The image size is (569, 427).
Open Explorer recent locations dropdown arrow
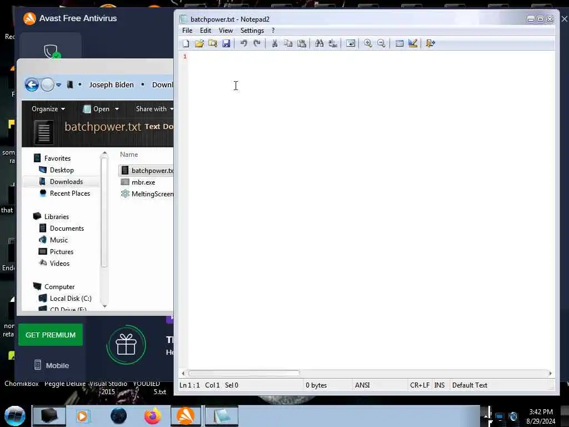coord(58,85)
